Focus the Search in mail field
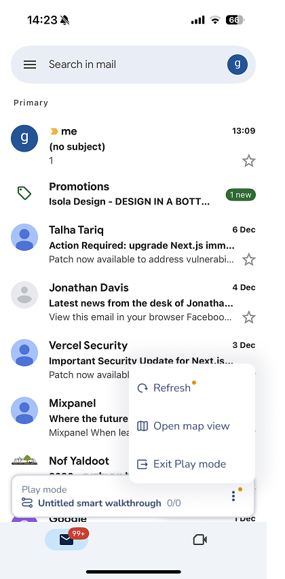The width and height of the screenshot is (285, 579). [133, 65]
